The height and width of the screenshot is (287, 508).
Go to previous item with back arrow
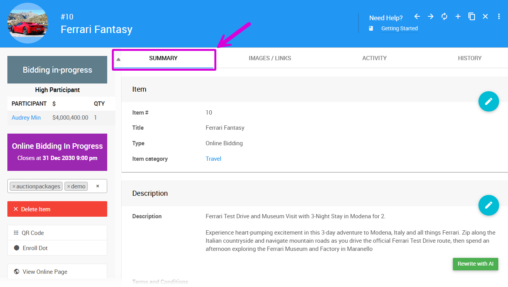point(417,16)
